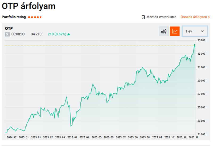The height and width of the screenshot is (148, 213).
Task: Click the 34 210 price value
Action: tap(36, 34)
